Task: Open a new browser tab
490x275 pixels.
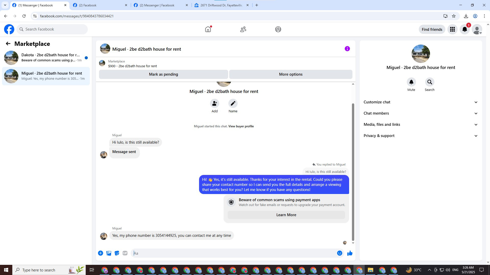Action: click(257, 5)
